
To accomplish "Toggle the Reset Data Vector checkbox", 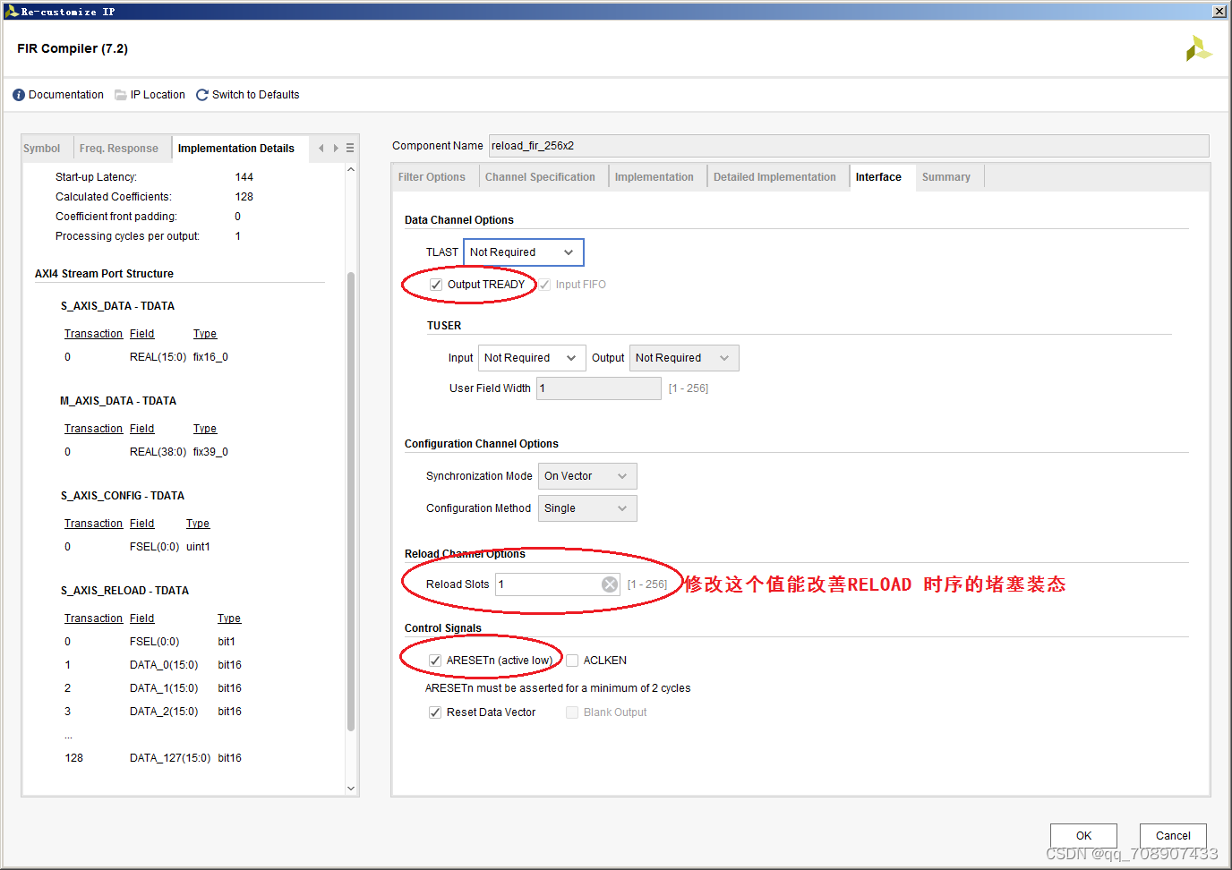I will click(435, 712).
